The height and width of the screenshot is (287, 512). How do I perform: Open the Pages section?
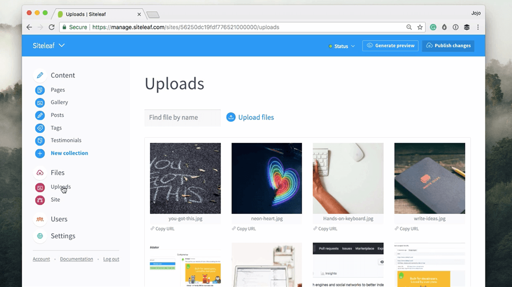(x=57, y=90)
